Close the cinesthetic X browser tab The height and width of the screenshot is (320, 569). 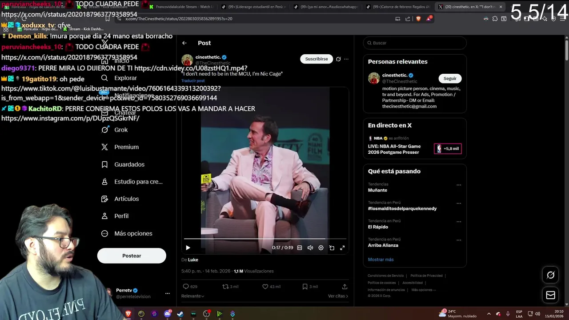pyautogui.click(x=501, y=7)
